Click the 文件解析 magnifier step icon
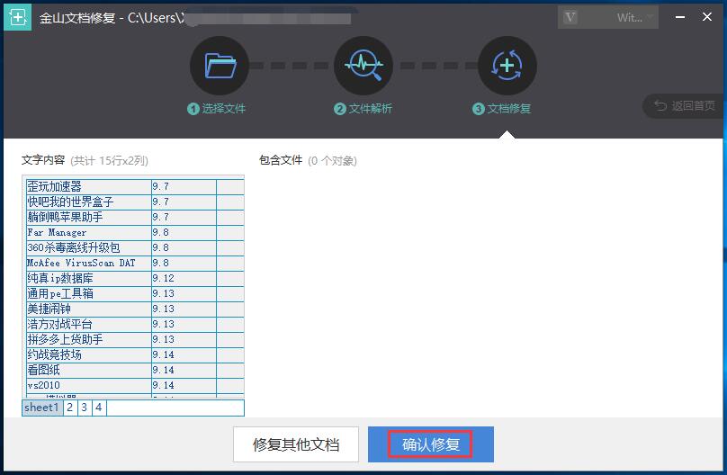 (363, 66)
